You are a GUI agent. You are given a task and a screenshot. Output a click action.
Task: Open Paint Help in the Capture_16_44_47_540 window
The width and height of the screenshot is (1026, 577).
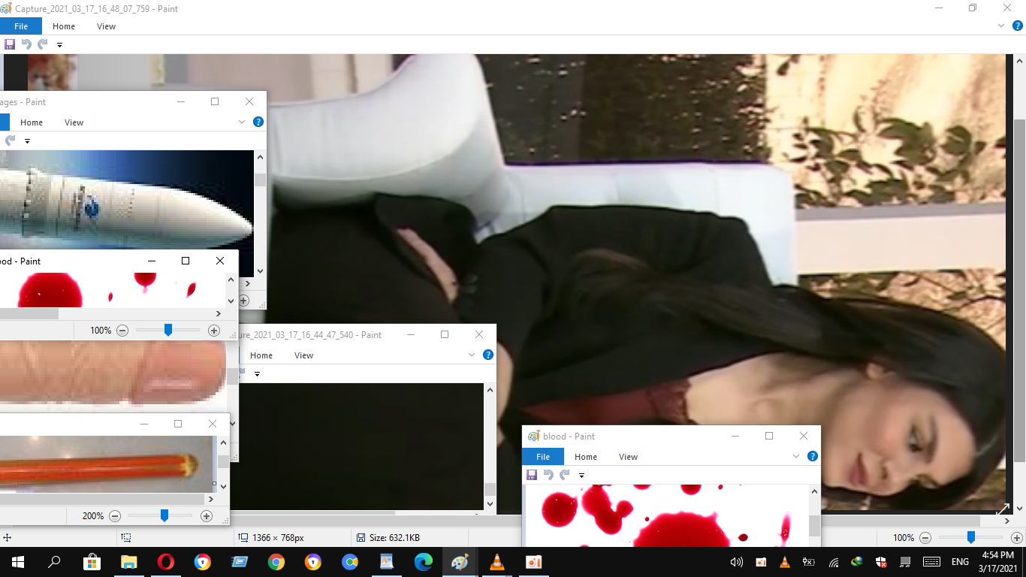coord(488,355)
